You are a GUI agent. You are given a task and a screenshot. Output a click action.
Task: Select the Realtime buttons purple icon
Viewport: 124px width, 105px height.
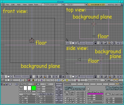tap(42, 80)
